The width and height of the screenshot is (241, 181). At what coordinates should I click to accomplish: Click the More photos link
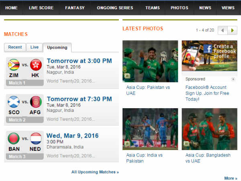point(231,178)
